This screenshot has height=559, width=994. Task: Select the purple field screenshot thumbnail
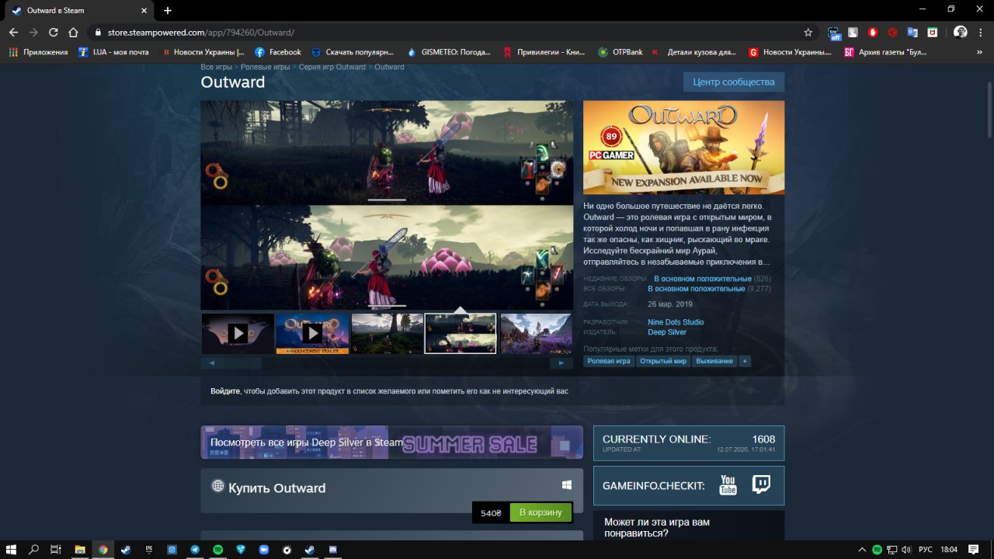pyautogui.click(x=537, y=333)
